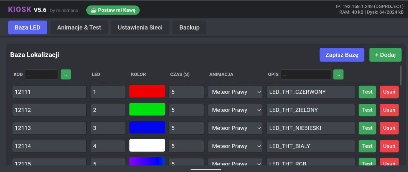Click the green arrow next to KOD filter

66,74
